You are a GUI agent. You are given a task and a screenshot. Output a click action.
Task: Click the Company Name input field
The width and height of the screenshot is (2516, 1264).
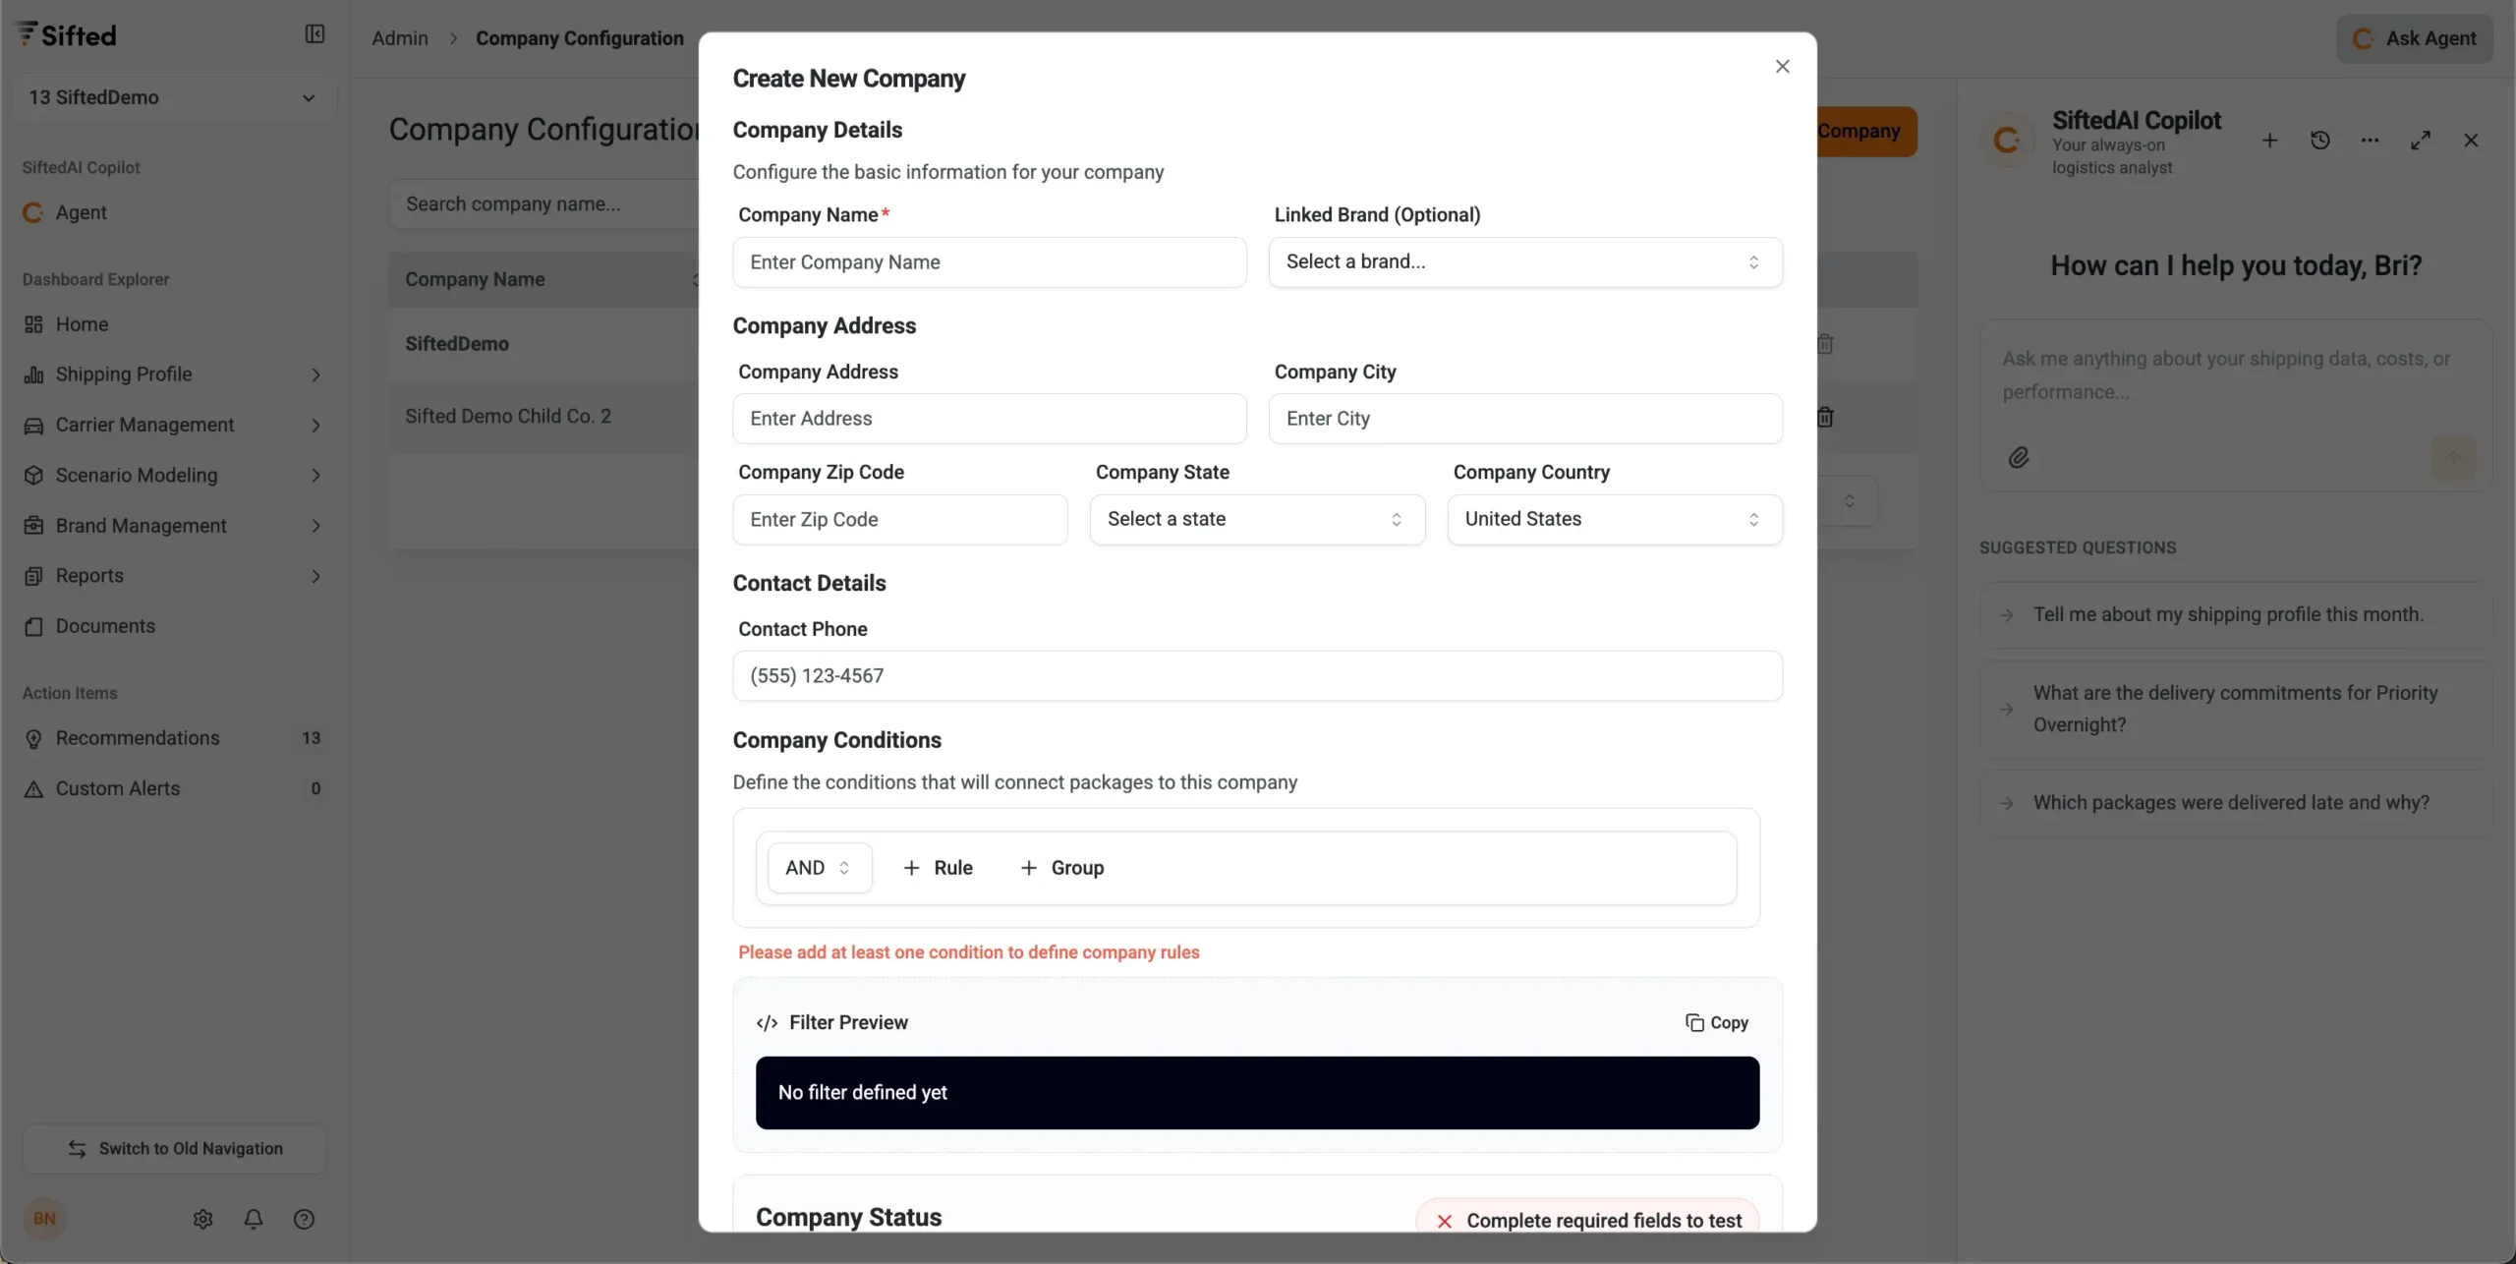[989, 262]
